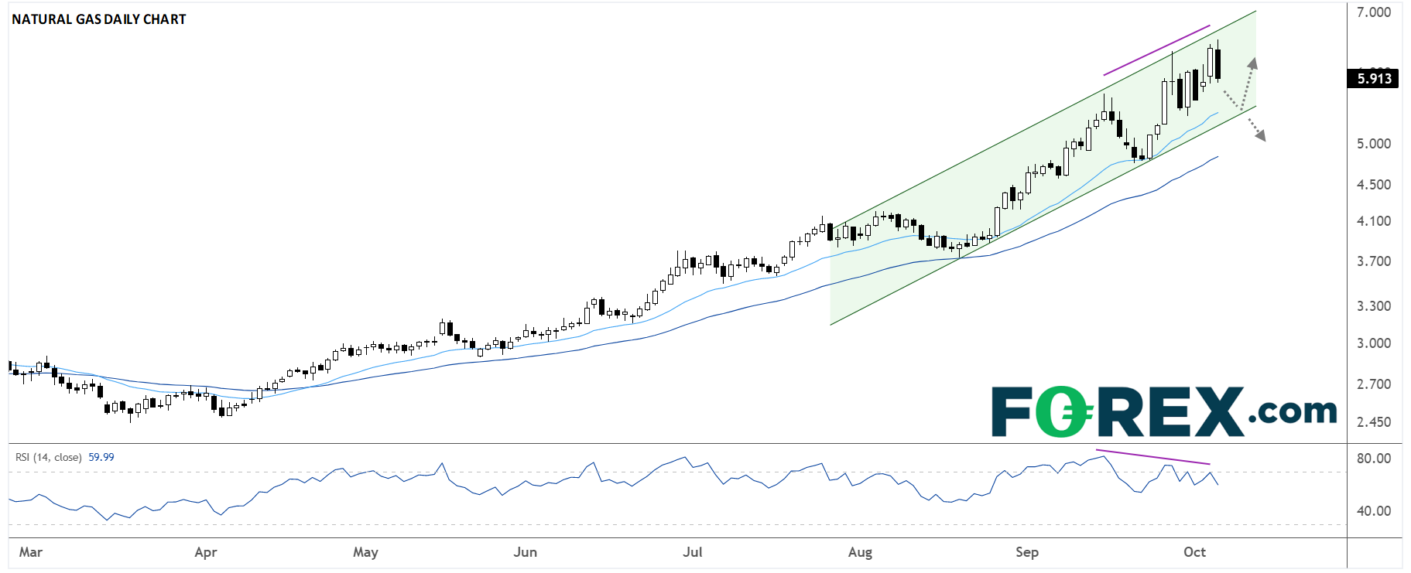Click the Apr date label

206,552
